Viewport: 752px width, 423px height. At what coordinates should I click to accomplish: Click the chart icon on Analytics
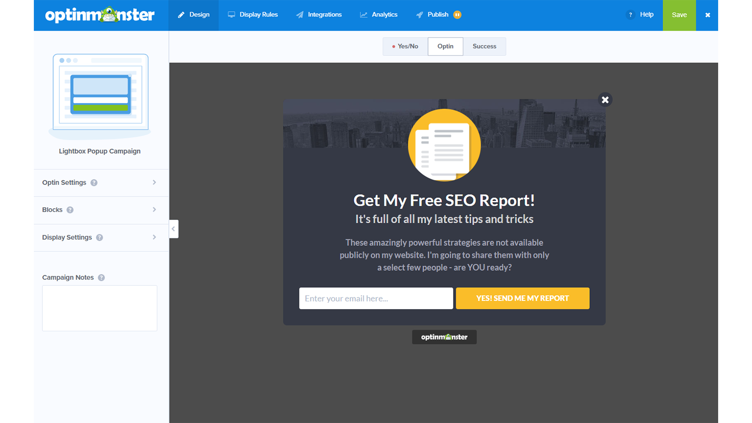[364, 15]
